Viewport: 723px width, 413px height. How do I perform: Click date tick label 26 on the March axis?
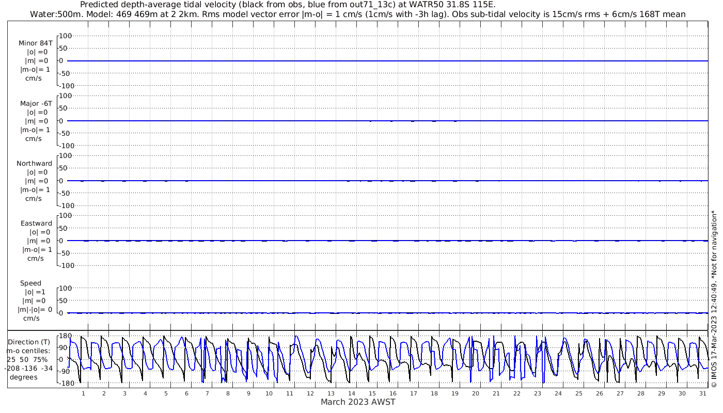(x=600, y=393)
